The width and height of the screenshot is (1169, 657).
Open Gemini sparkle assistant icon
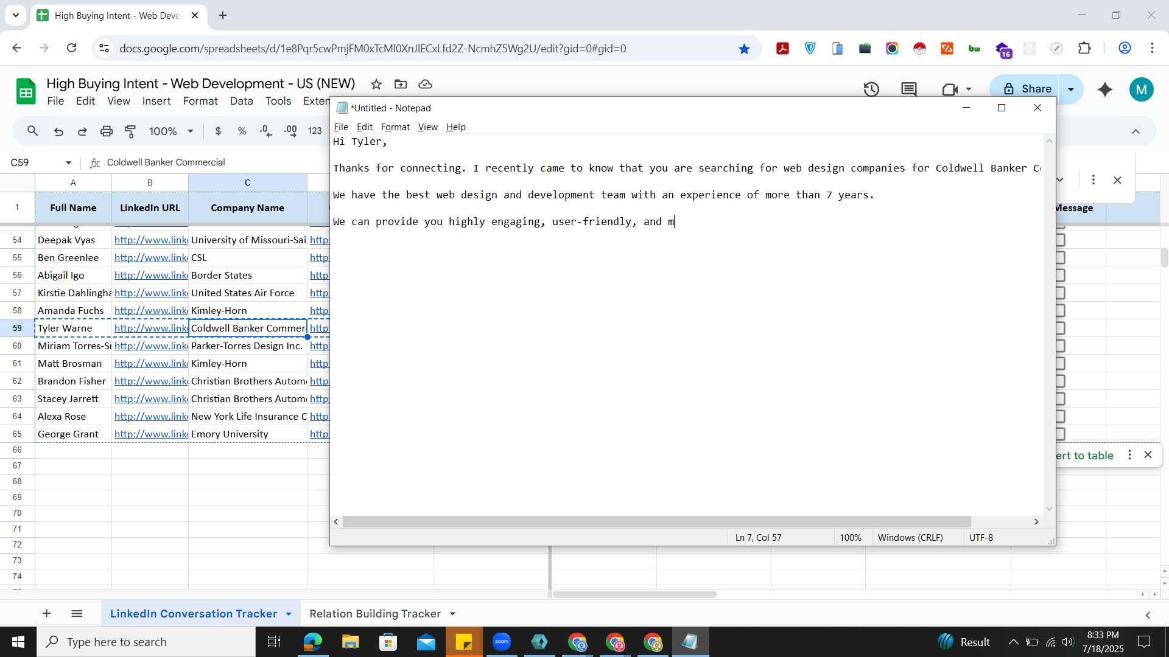click(1105, 89)
